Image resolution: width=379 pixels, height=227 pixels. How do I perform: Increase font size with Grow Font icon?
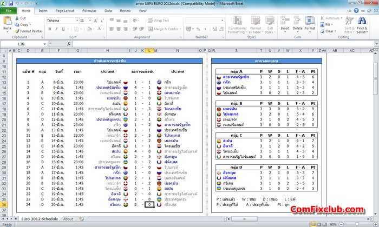[x=95, y=21]
